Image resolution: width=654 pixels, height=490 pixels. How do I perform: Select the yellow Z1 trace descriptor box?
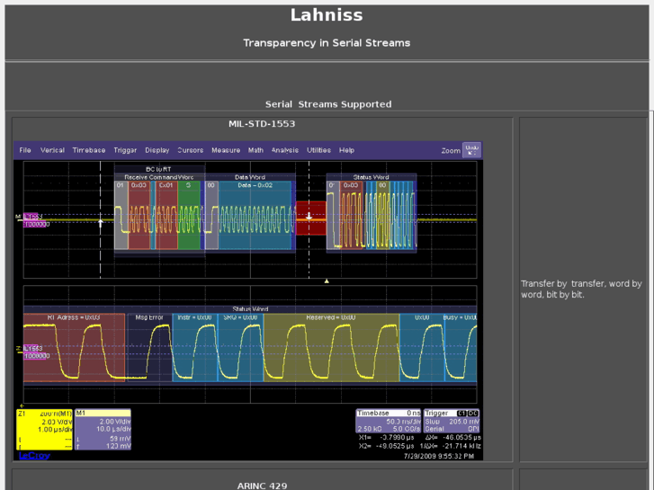click(x=44, y=430)
